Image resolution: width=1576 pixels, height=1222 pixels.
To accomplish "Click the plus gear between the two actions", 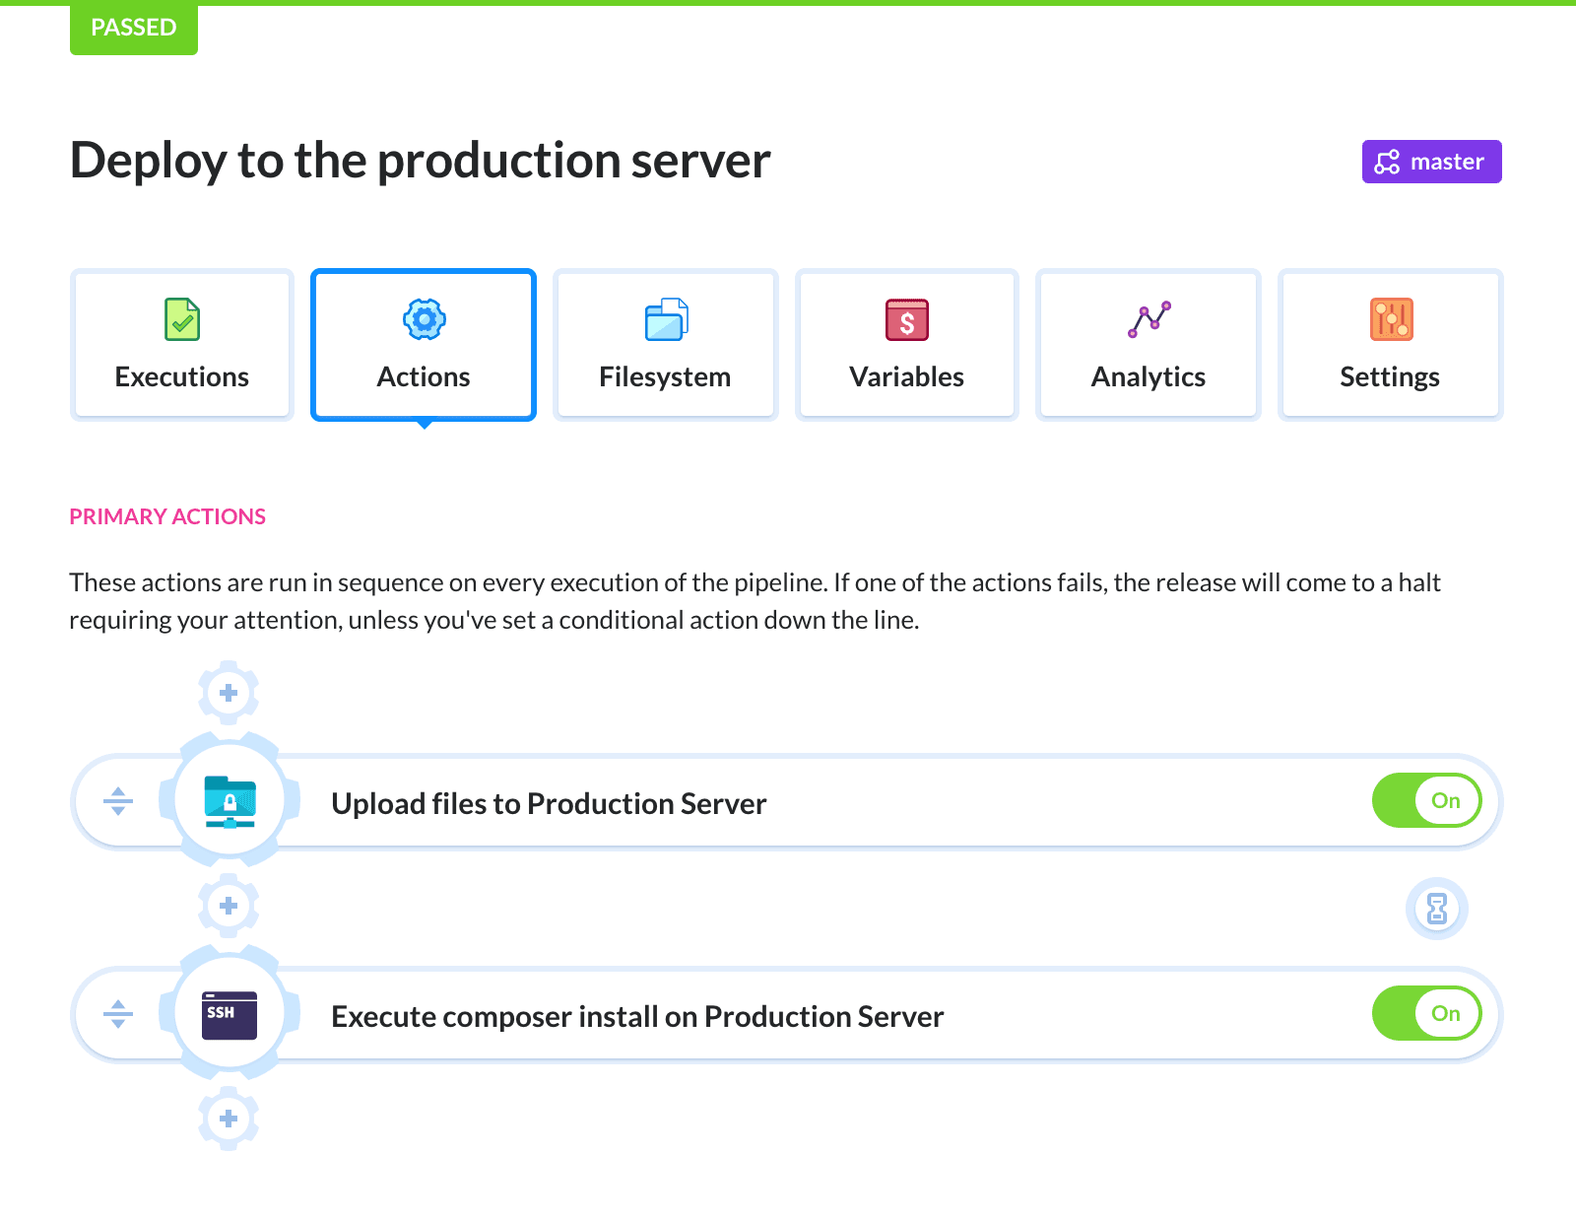I will coord(229,906).
